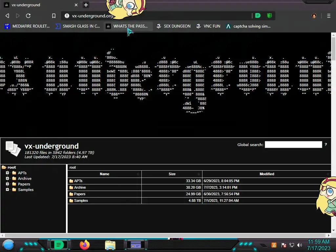Click the greyed-out forward navigation arrow
Image resolution: width=336 pixels, height=252 pixels.
click(x=18, y=16)
